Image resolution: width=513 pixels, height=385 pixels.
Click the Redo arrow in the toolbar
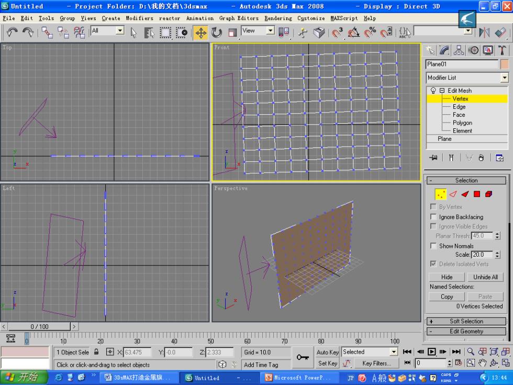point(28,32)
